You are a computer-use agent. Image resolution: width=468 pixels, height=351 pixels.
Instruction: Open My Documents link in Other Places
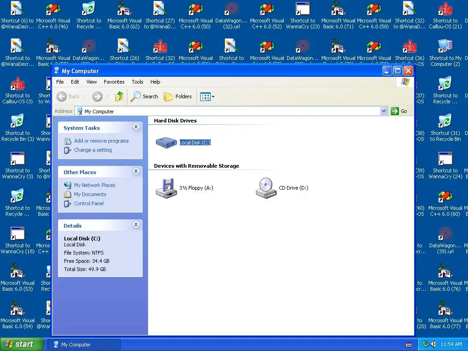(x=90, y=194)
